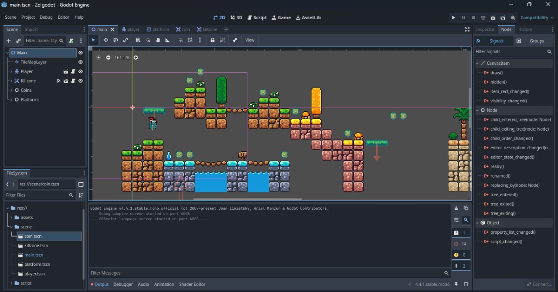This screenshot has height=292, width=558.
Task: Open the snapping options three-dot menu
Action: point(200,40)
